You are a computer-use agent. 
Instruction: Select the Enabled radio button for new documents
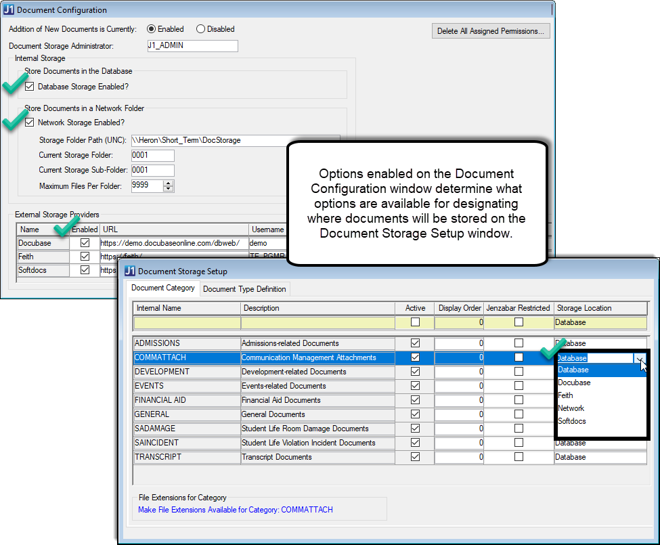[152, 29]
